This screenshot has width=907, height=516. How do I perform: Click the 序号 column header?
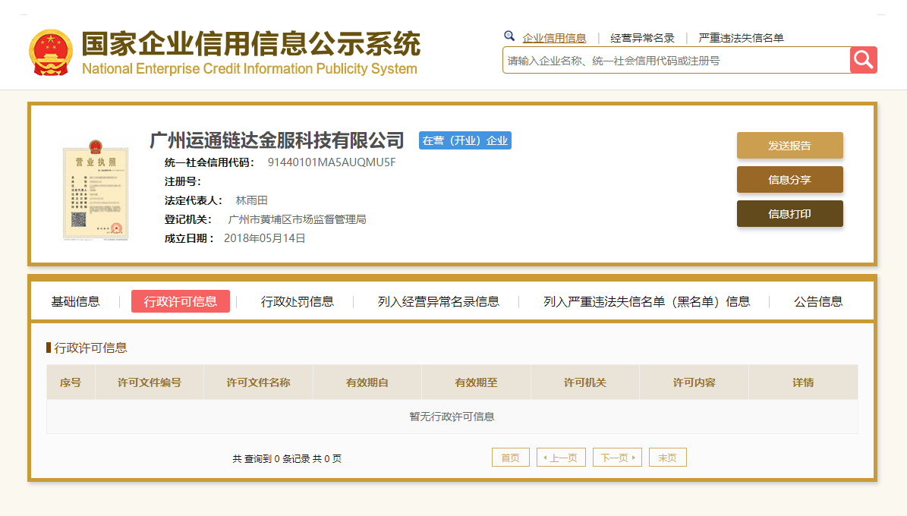71,382
